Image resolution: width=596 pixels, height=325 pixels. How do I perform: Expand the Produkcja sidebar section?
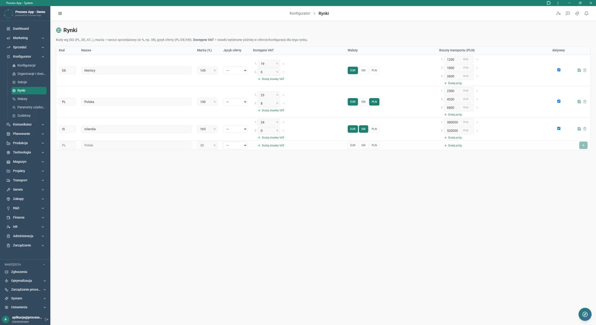pyautogui.click(x=25, y=143)
